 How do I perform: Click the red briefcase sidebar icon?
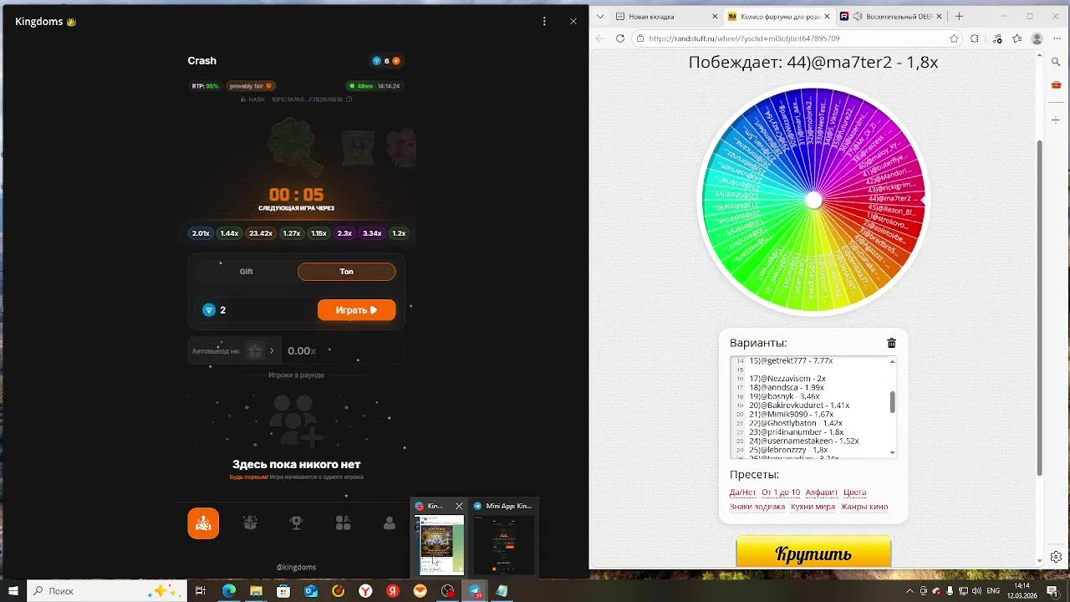pos(1056,84)
